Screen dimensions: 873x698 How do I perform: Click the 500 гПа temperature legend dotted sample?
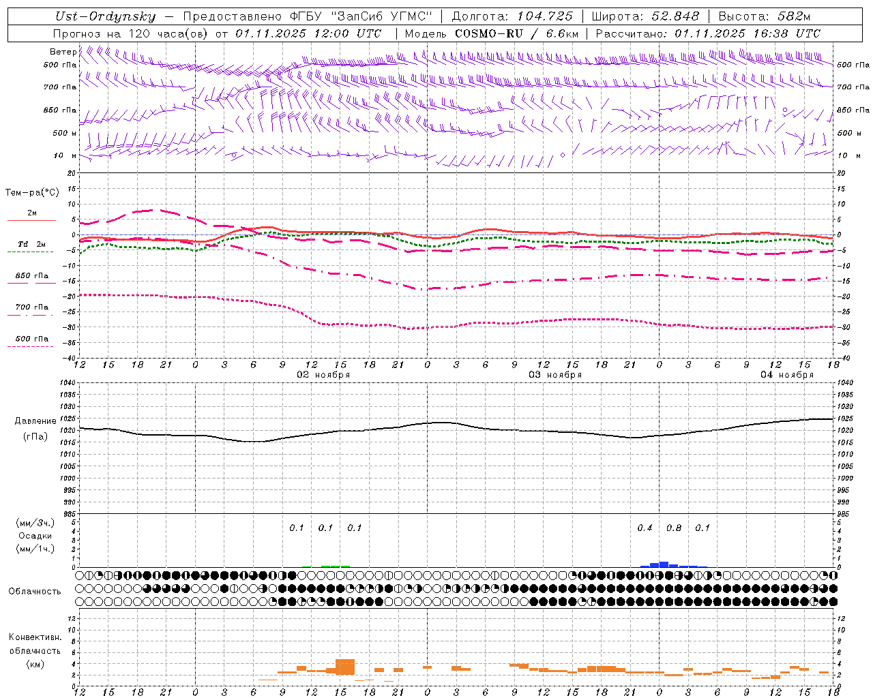point(31,346)
